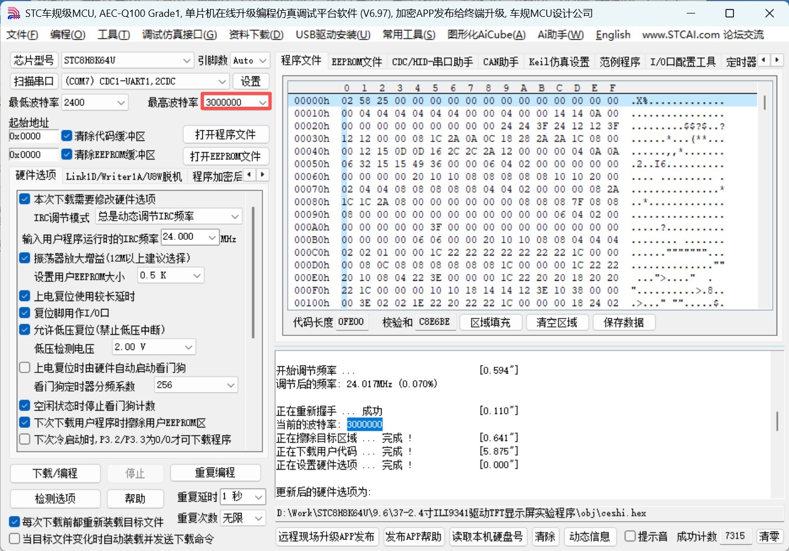789x551 pixels.
Task: Toggle 上电复位使用较长延时 checkbox
Action: 25,296
